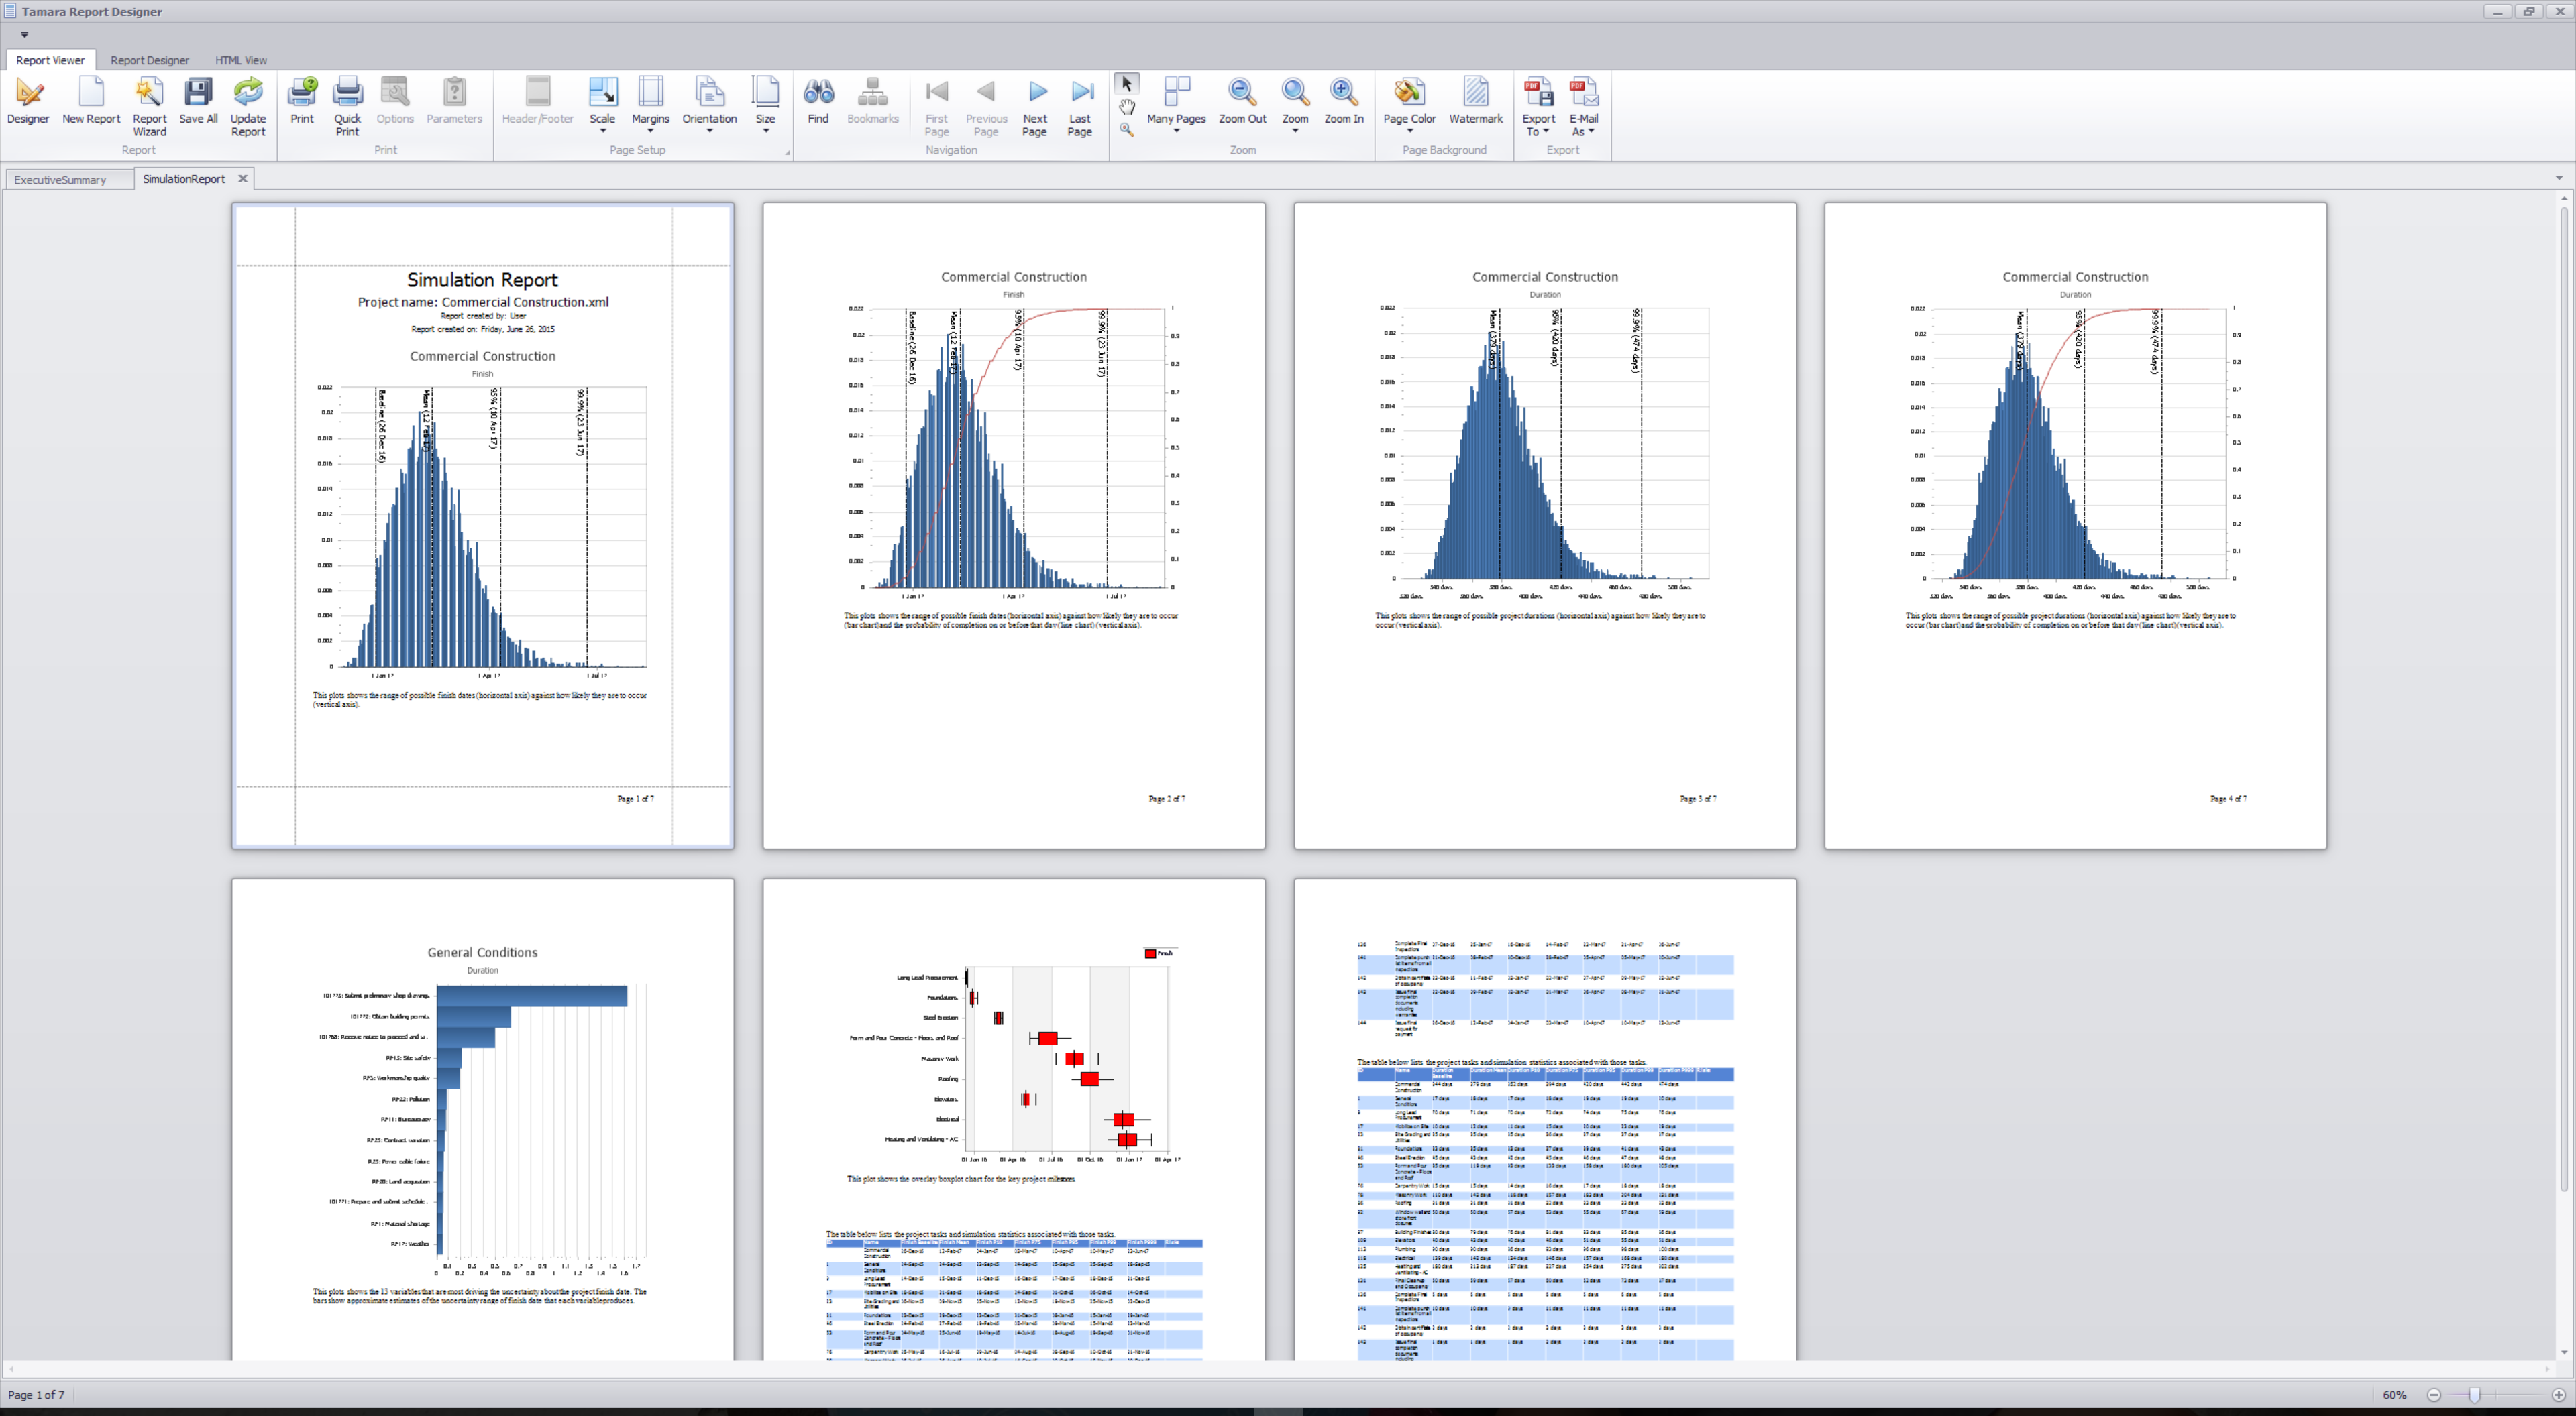Viewport: 2576px width, 1416px height.
Task: Expand the Export To menu
Action: (1537, 105)
